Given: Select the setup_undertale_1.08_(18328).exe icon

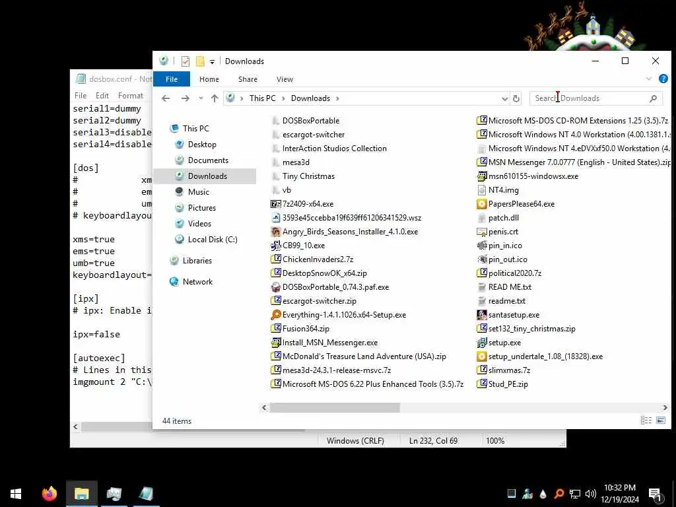Looking at the screenshot, I should pyautogui.click(x=481, y=356).
